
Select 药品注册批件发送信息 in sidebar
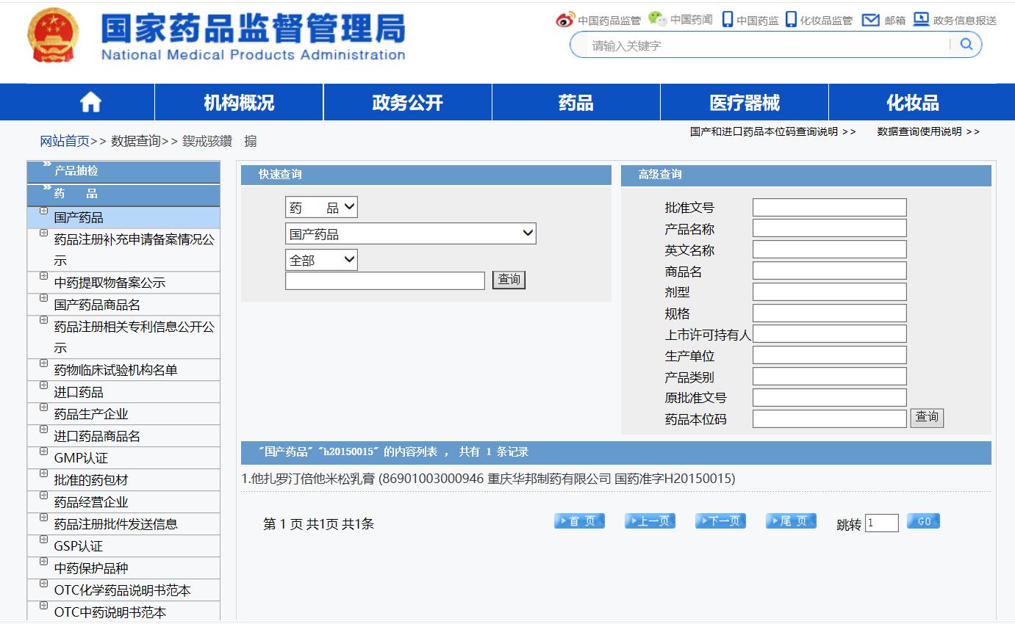coord(116,524)
